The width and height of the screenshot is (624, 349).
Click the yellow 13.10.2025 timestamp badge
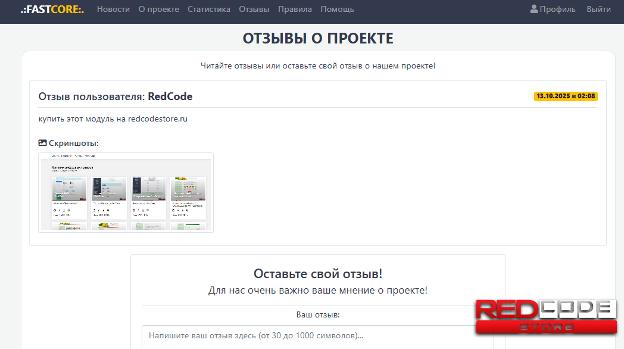click(565, 95)
